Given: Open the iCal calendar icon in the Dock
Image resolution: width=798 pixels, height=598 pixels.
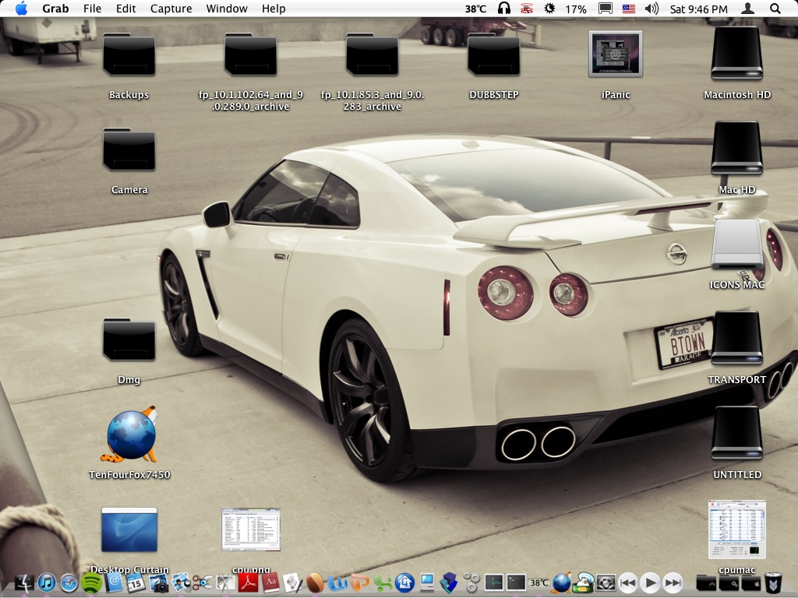Looking at the screenshot, I should pos(136,582).
